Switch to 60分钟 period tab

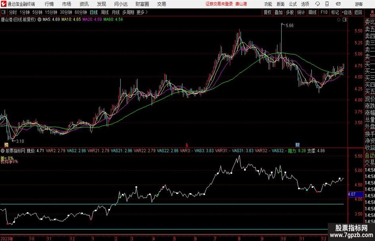pyautogui.click(x=81, y=12)
